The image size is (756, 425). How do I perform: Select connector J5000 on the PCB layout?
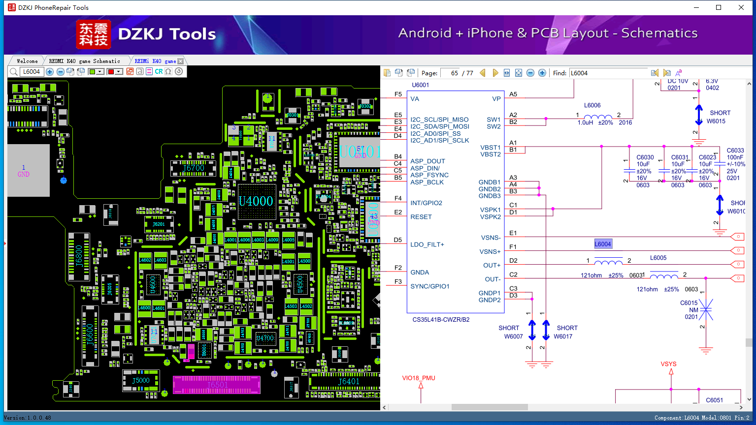tap(141, 381)
